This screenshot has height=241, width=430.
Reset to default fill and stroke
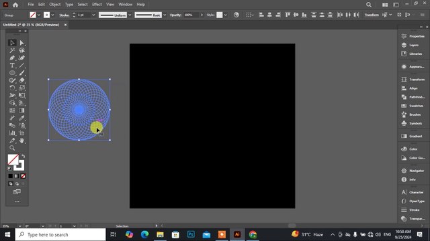tap(10, 168)
